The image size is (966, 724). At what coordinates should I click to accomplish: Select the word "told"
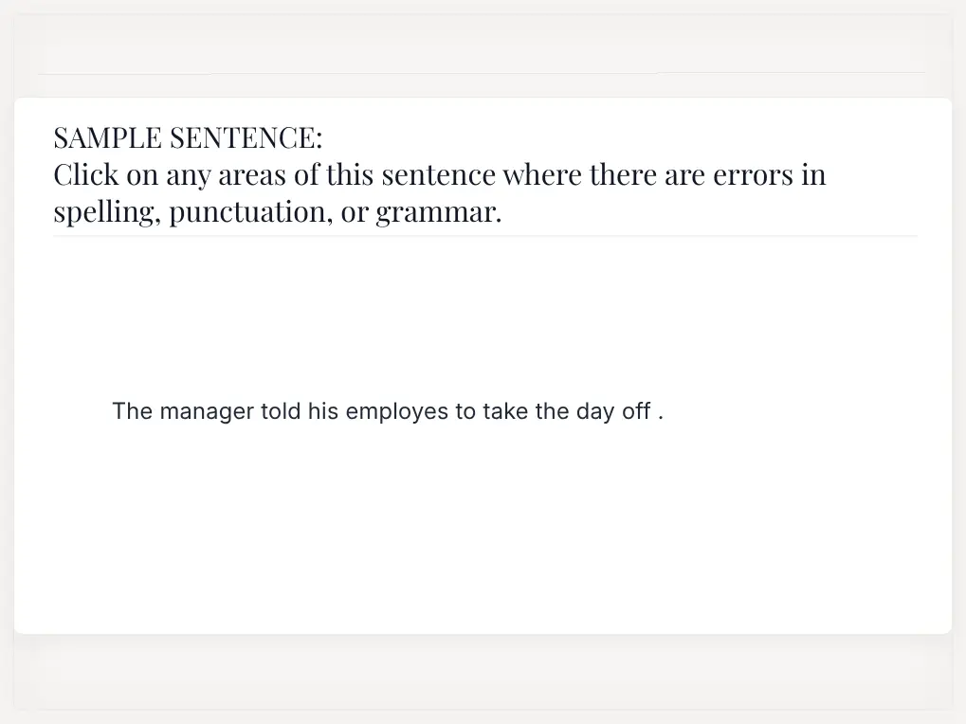[x=281, y=410]
